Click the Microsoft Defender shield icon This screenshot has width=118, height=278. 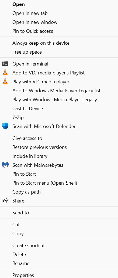(5, 126)
